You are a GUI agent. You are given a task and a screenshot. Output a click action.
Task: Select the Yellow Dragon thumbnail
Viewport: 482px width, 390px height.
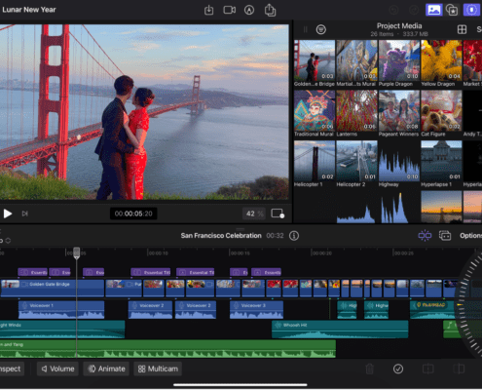[x=441, y=60]
